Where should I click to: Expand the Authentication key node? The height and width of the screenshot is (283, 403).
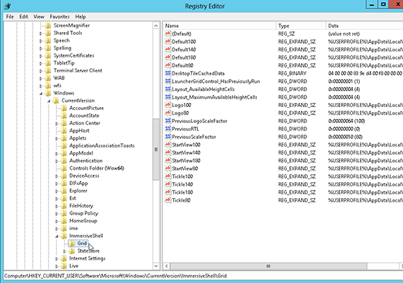[56, 161]
